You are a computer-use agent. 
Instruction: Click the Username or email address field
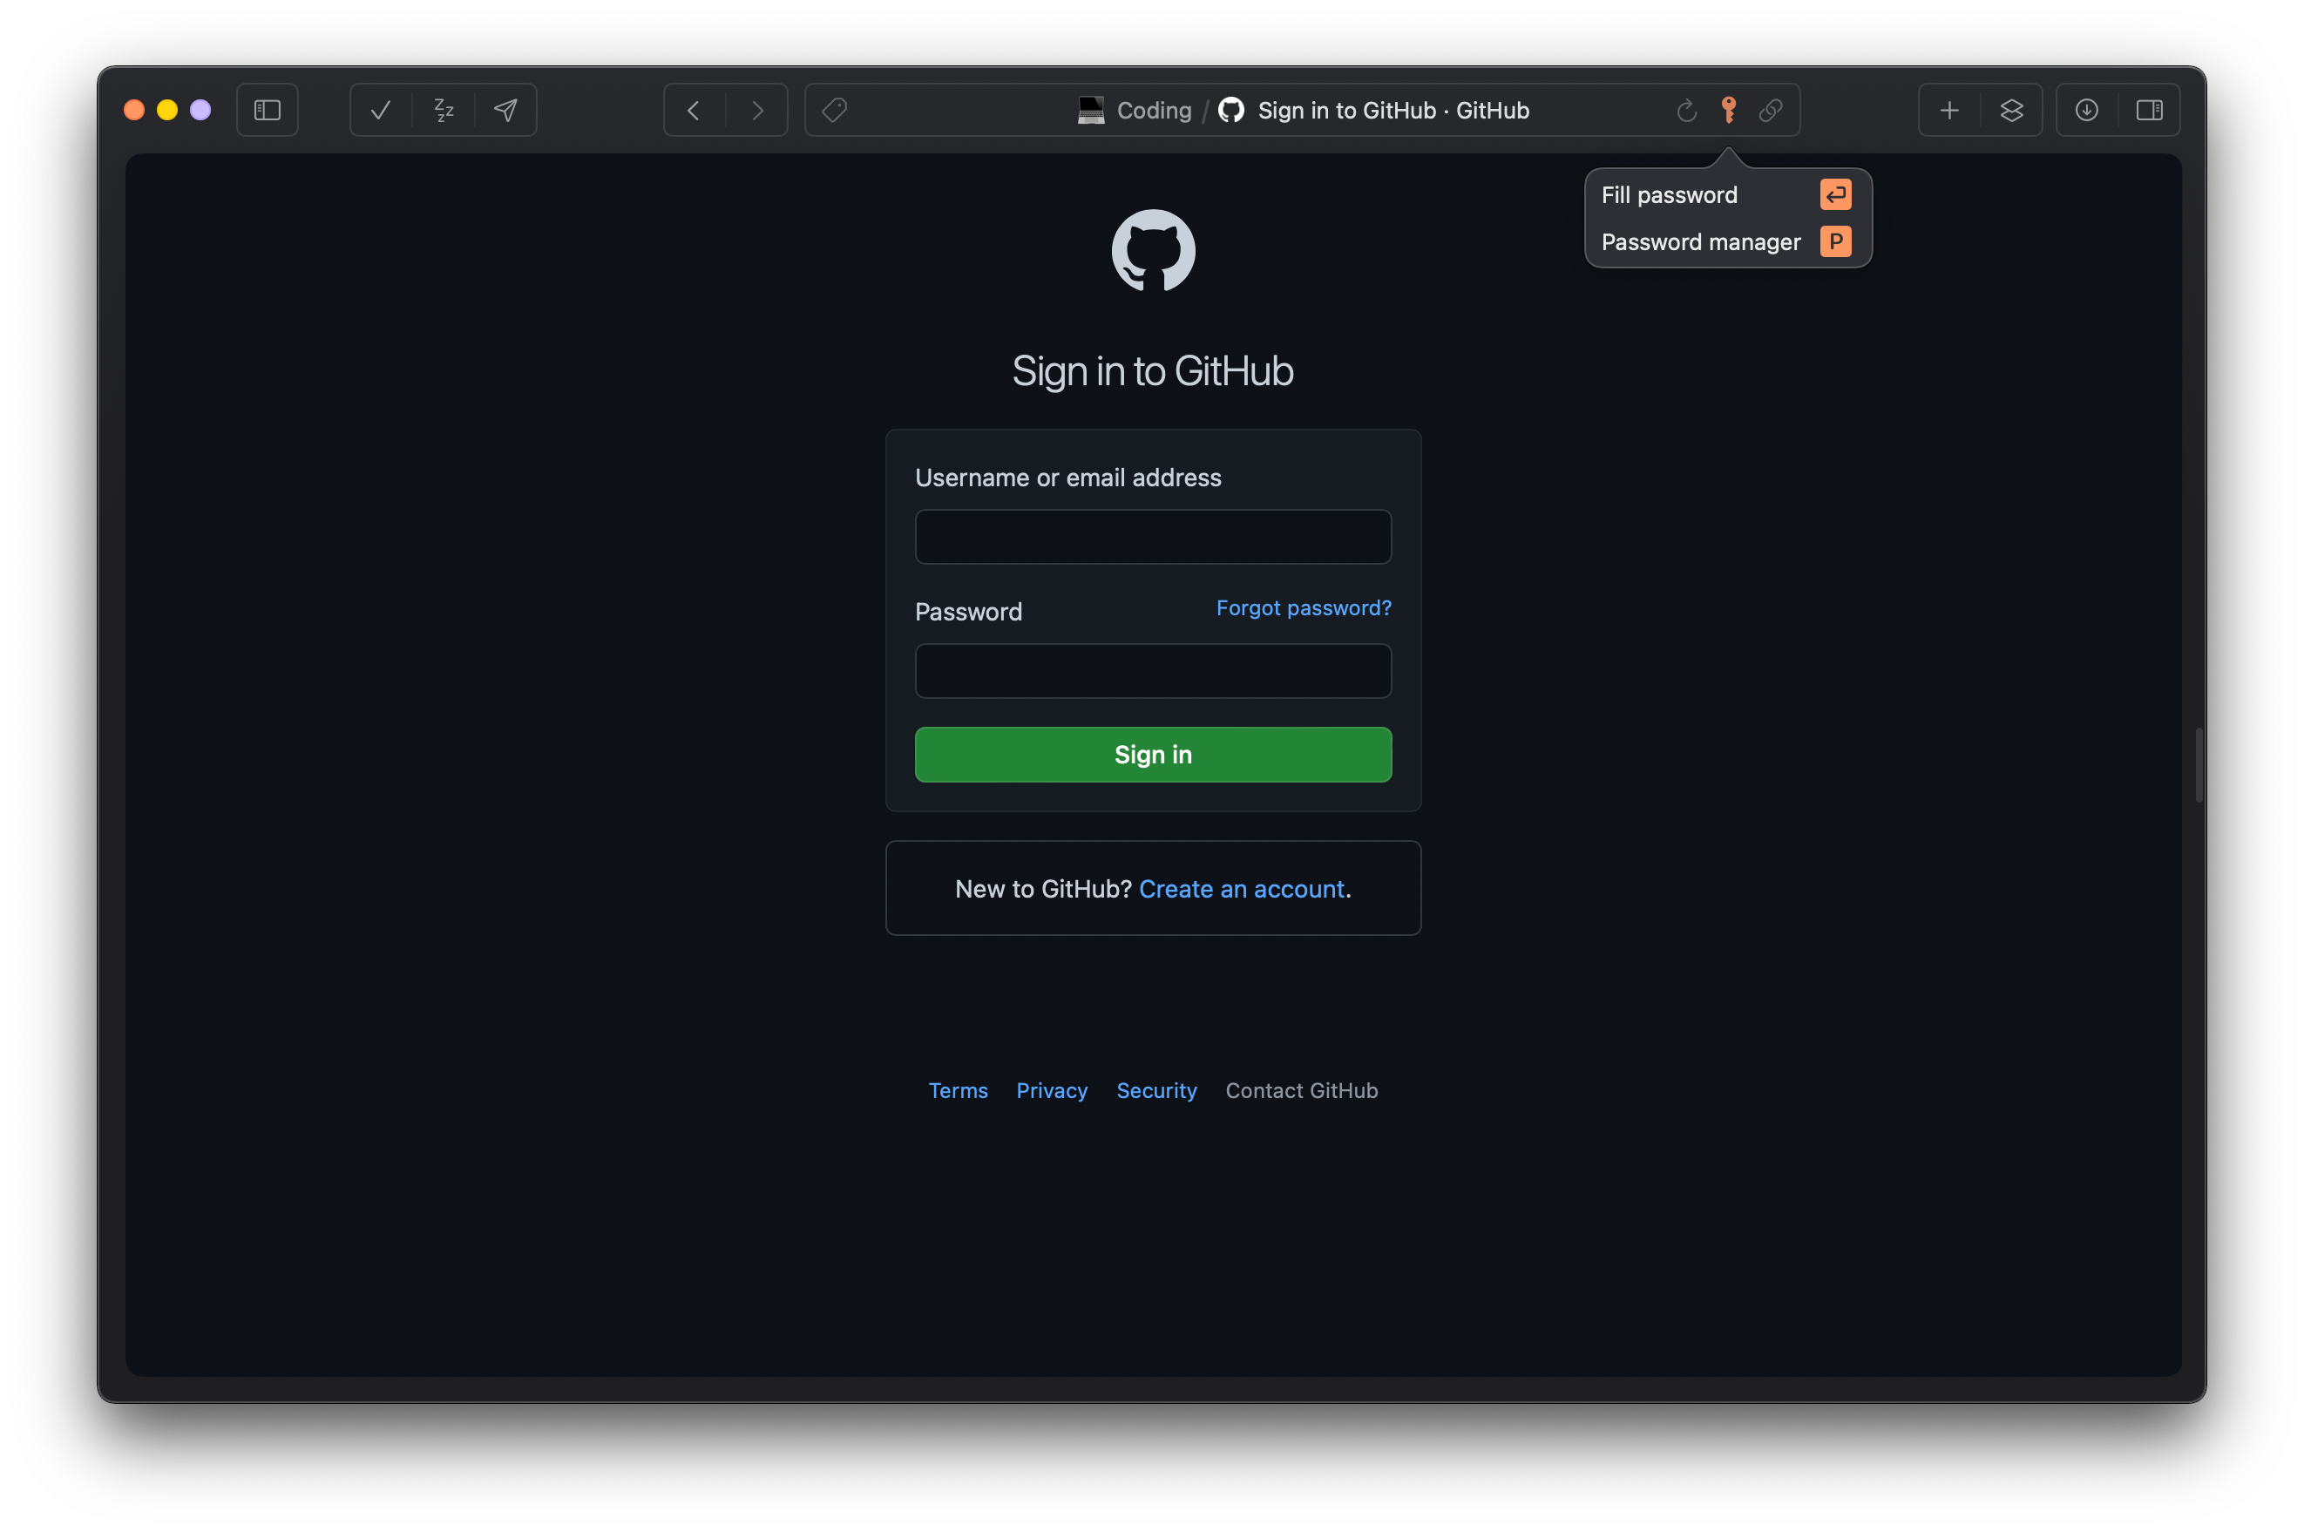tap(1153, 537)
